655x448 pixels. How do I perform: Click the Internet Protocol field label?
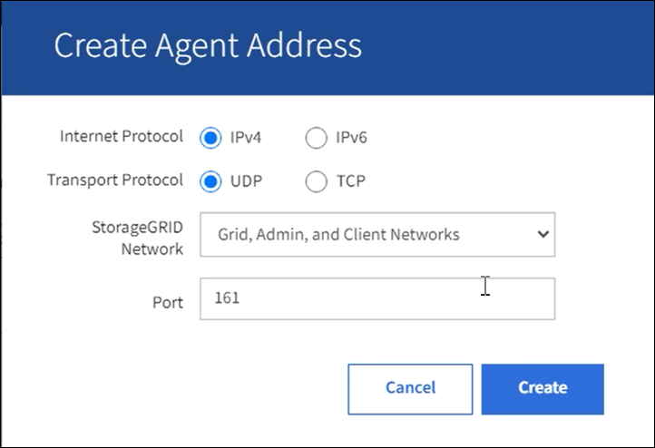[x=121, y=137]
